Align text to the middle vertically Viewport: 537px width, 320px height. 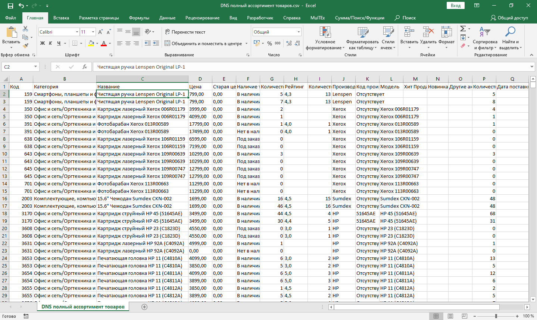(128, 32)
